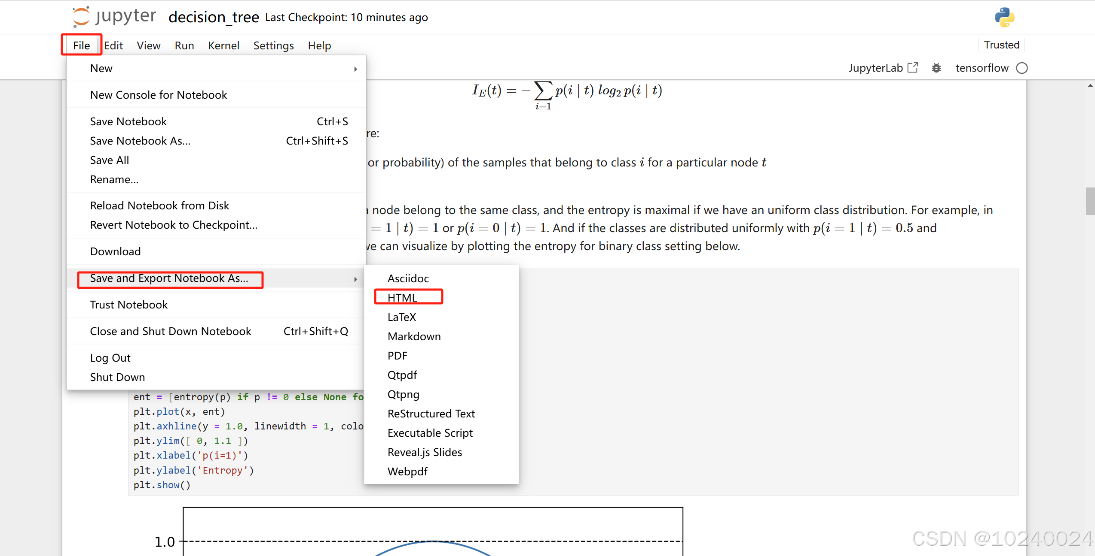
Task: Click the tensorflow kernel name
Action: point(982,68)
